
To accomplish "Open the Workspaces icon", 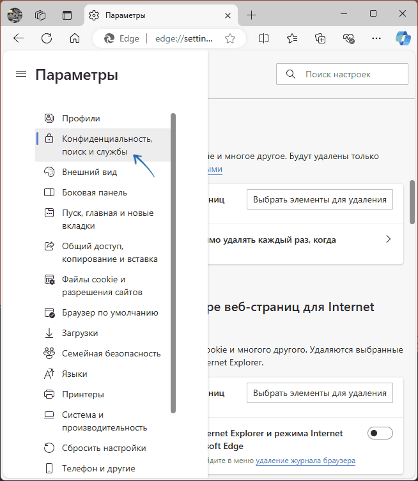I will tap(40, 15).
